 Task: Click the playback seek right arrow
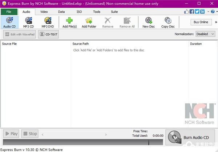coord(106,134)
